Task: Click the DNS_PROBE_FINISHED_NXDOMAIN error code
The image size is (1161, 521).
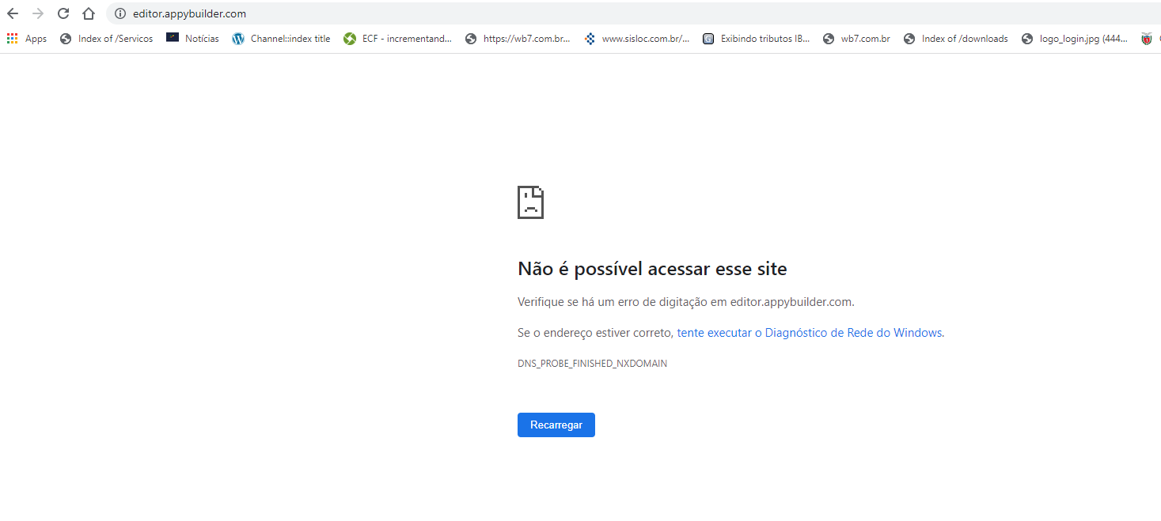Action: (592, 364)
